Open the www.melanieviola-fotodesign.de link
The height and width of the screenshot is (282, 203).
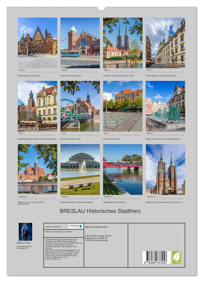pos(24,247)
